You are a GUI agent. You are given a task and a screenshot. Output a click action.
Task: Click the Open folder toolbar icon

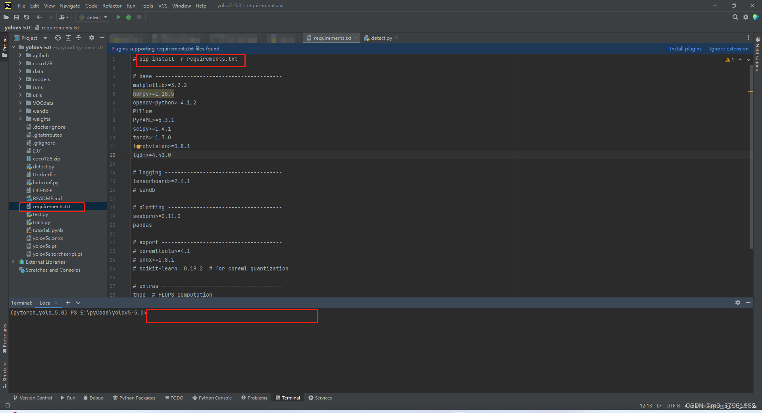pyautogui.click(x=6, y=17)
